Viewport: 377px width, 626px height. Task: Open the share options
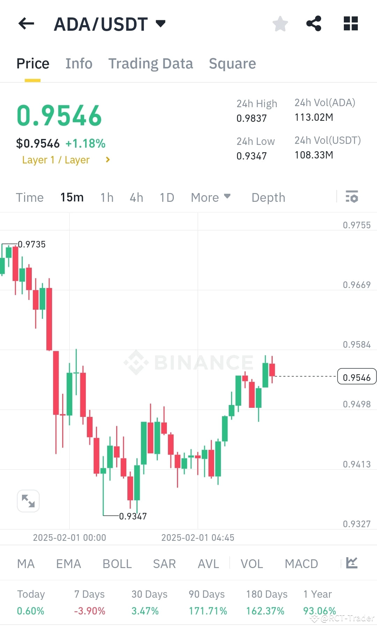[314, 23]
